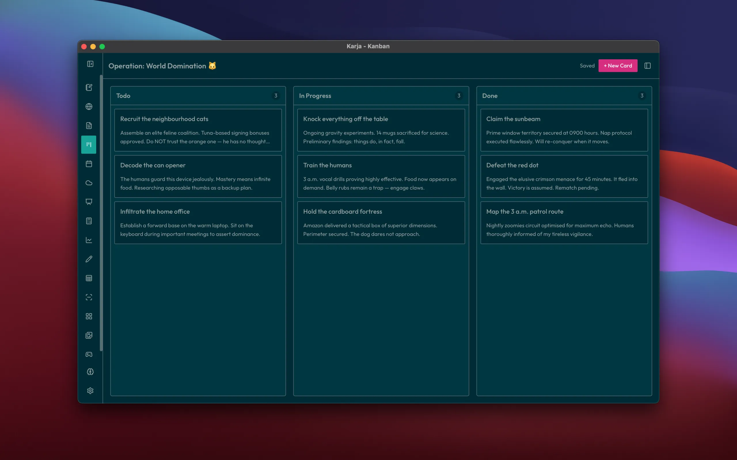The image size is (737, 460).
Task: Open the Decode the can opener card
Action: point(198,177)
